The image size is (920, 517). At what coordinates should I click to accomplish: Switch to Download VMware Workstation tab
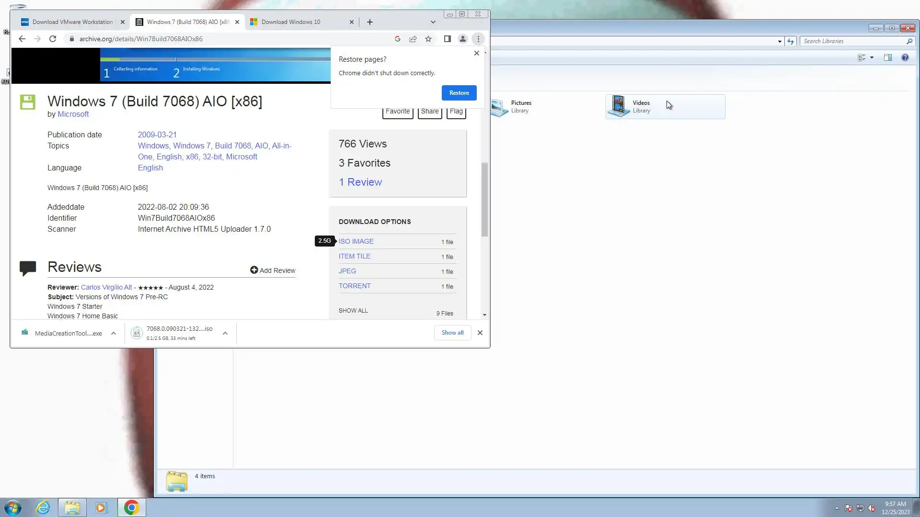coord(72,22)
